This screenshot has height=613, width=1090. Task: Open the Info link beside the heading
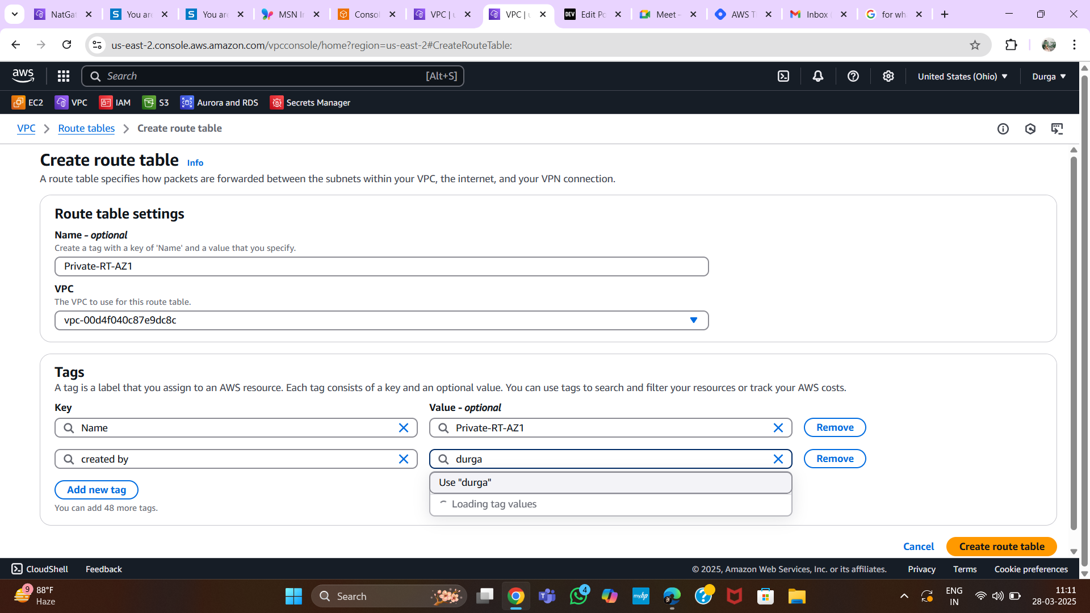tap(195, 162)
